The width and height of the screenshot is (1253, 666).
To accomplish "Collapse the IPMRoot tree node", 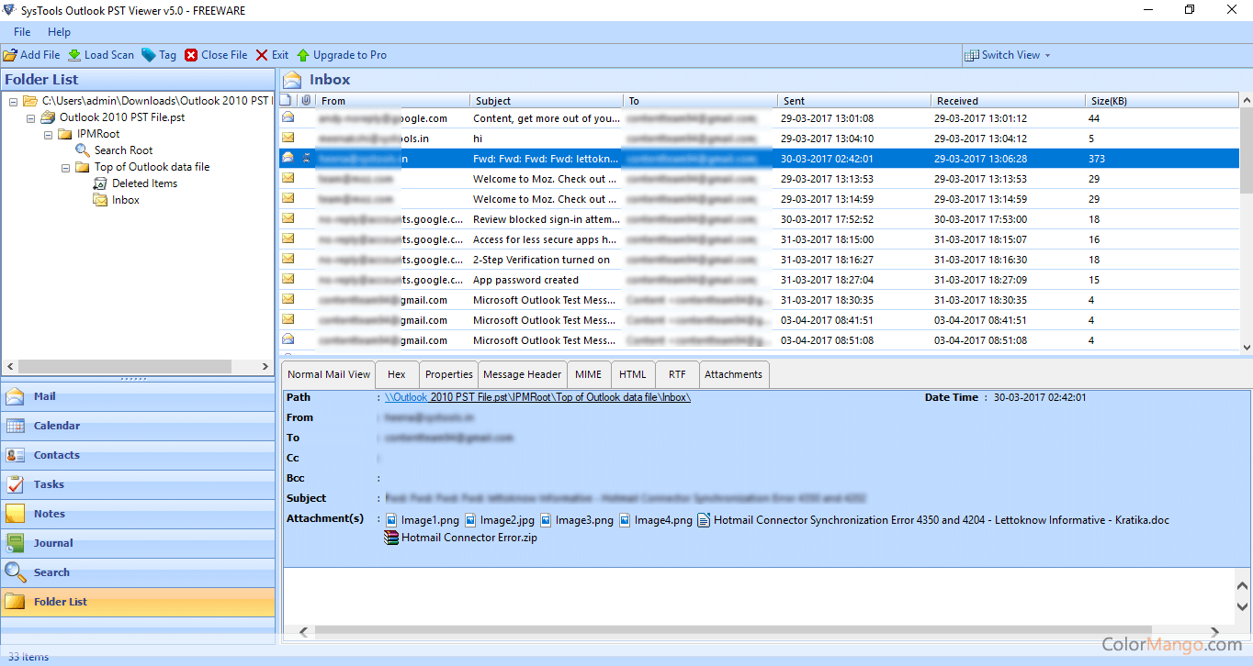I will [x=48, y=134].
